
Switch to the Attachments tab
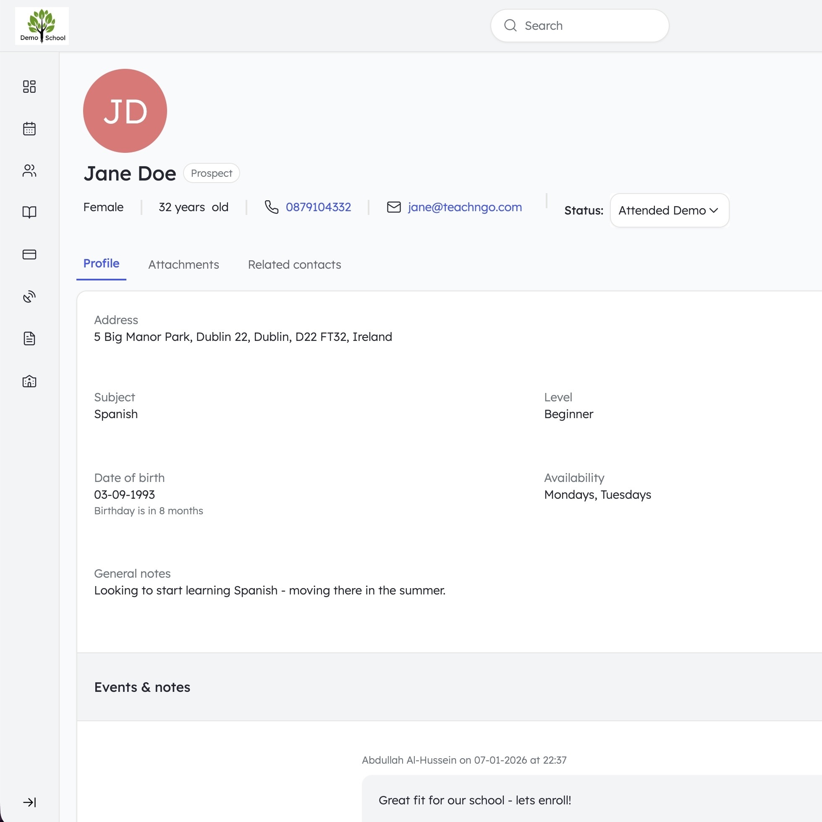(183, 264)
